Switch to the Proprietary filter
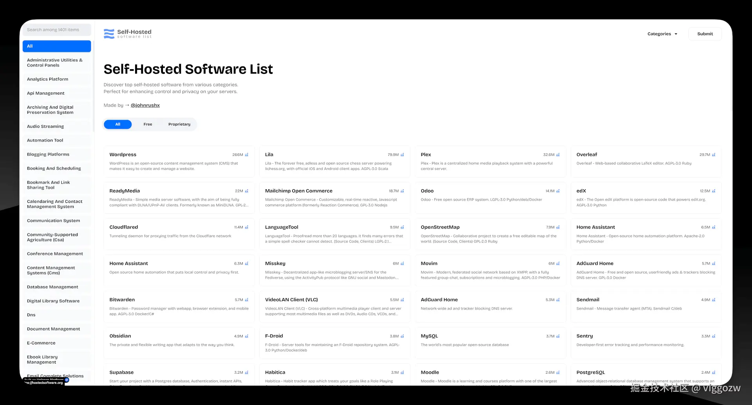The image size is (752, 405). tap(179, 124)
